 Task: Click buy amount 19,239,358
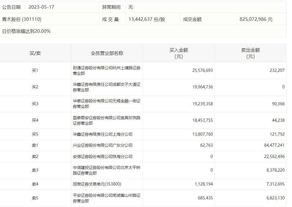pos(202,104)
